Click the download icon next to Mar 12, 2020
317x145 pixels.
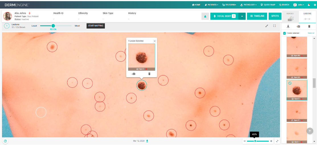click(x=147, y=141)
